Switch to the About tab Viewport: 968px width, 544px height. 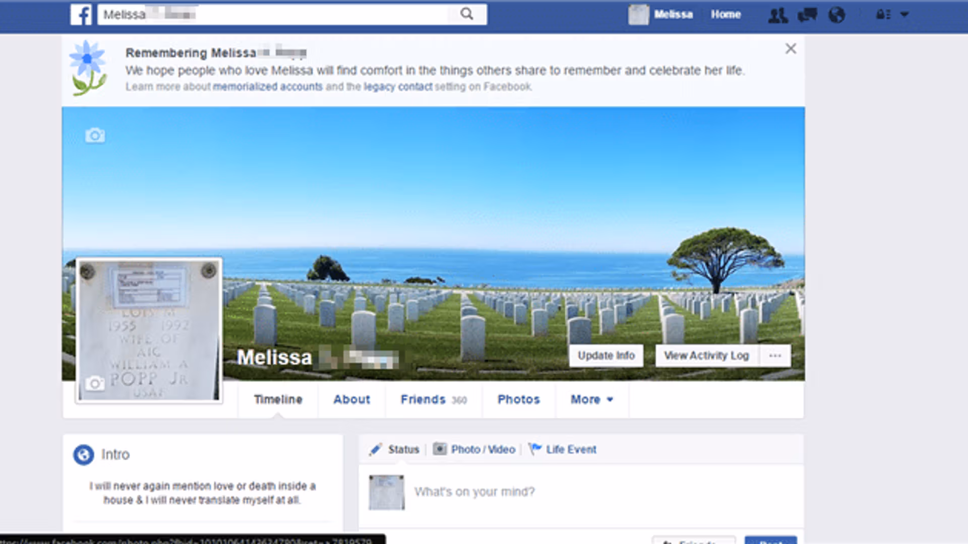pos(351,399)
